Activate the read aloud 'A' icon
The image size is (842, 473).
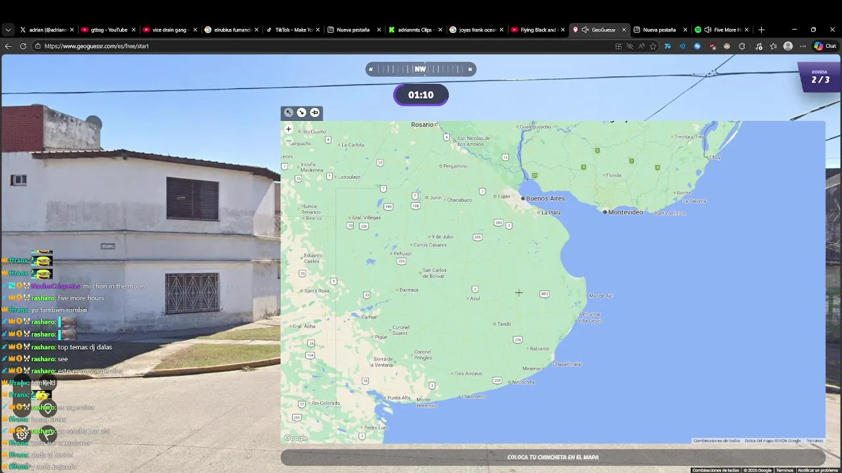[641, 46]
